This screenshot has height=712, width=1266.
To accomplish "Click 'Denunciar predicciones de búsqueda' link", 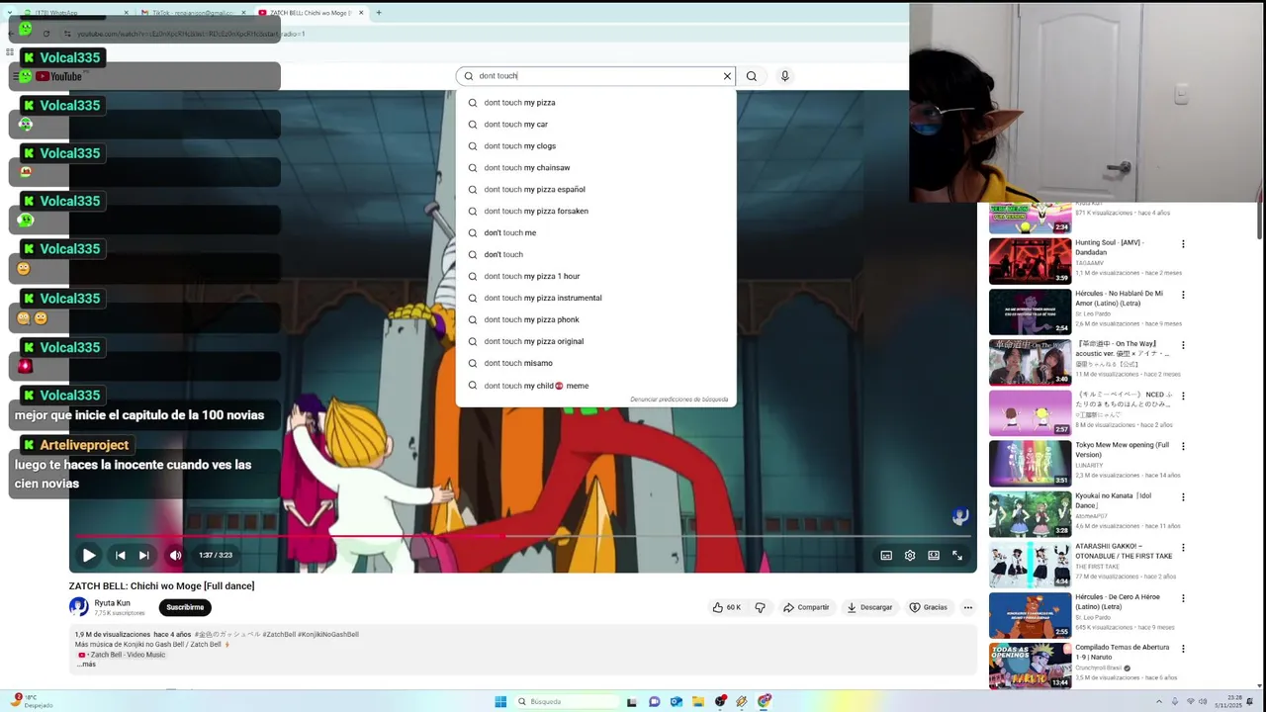I will tap(679, 400).
